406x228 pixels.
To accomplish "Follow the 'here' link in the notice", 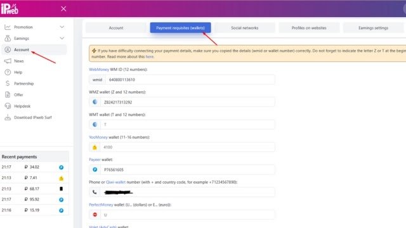I will point(150,56).
